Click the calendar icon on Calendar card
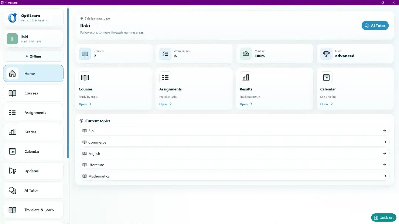 click(326, 77)
